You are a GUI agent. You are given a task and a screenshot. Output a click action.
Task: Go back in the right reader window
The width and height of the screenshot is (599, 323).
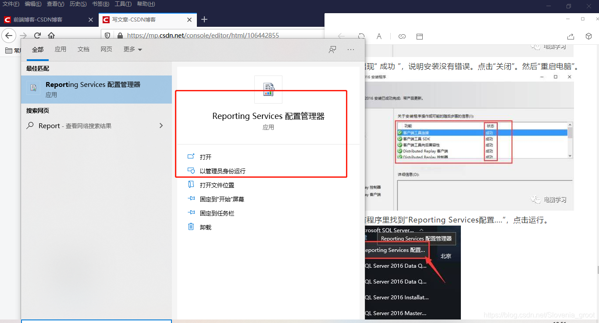(x=341, y=36)
